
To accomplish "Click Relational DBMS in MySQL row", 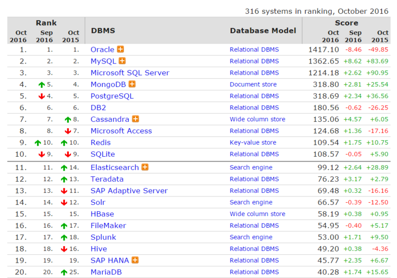I will [254, 61].
